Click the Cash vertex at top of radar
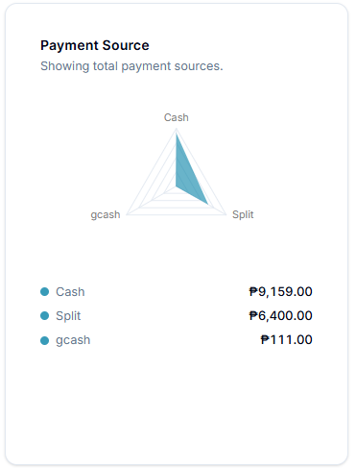Viewport: 356px width, 468px height. pos(177,129)
